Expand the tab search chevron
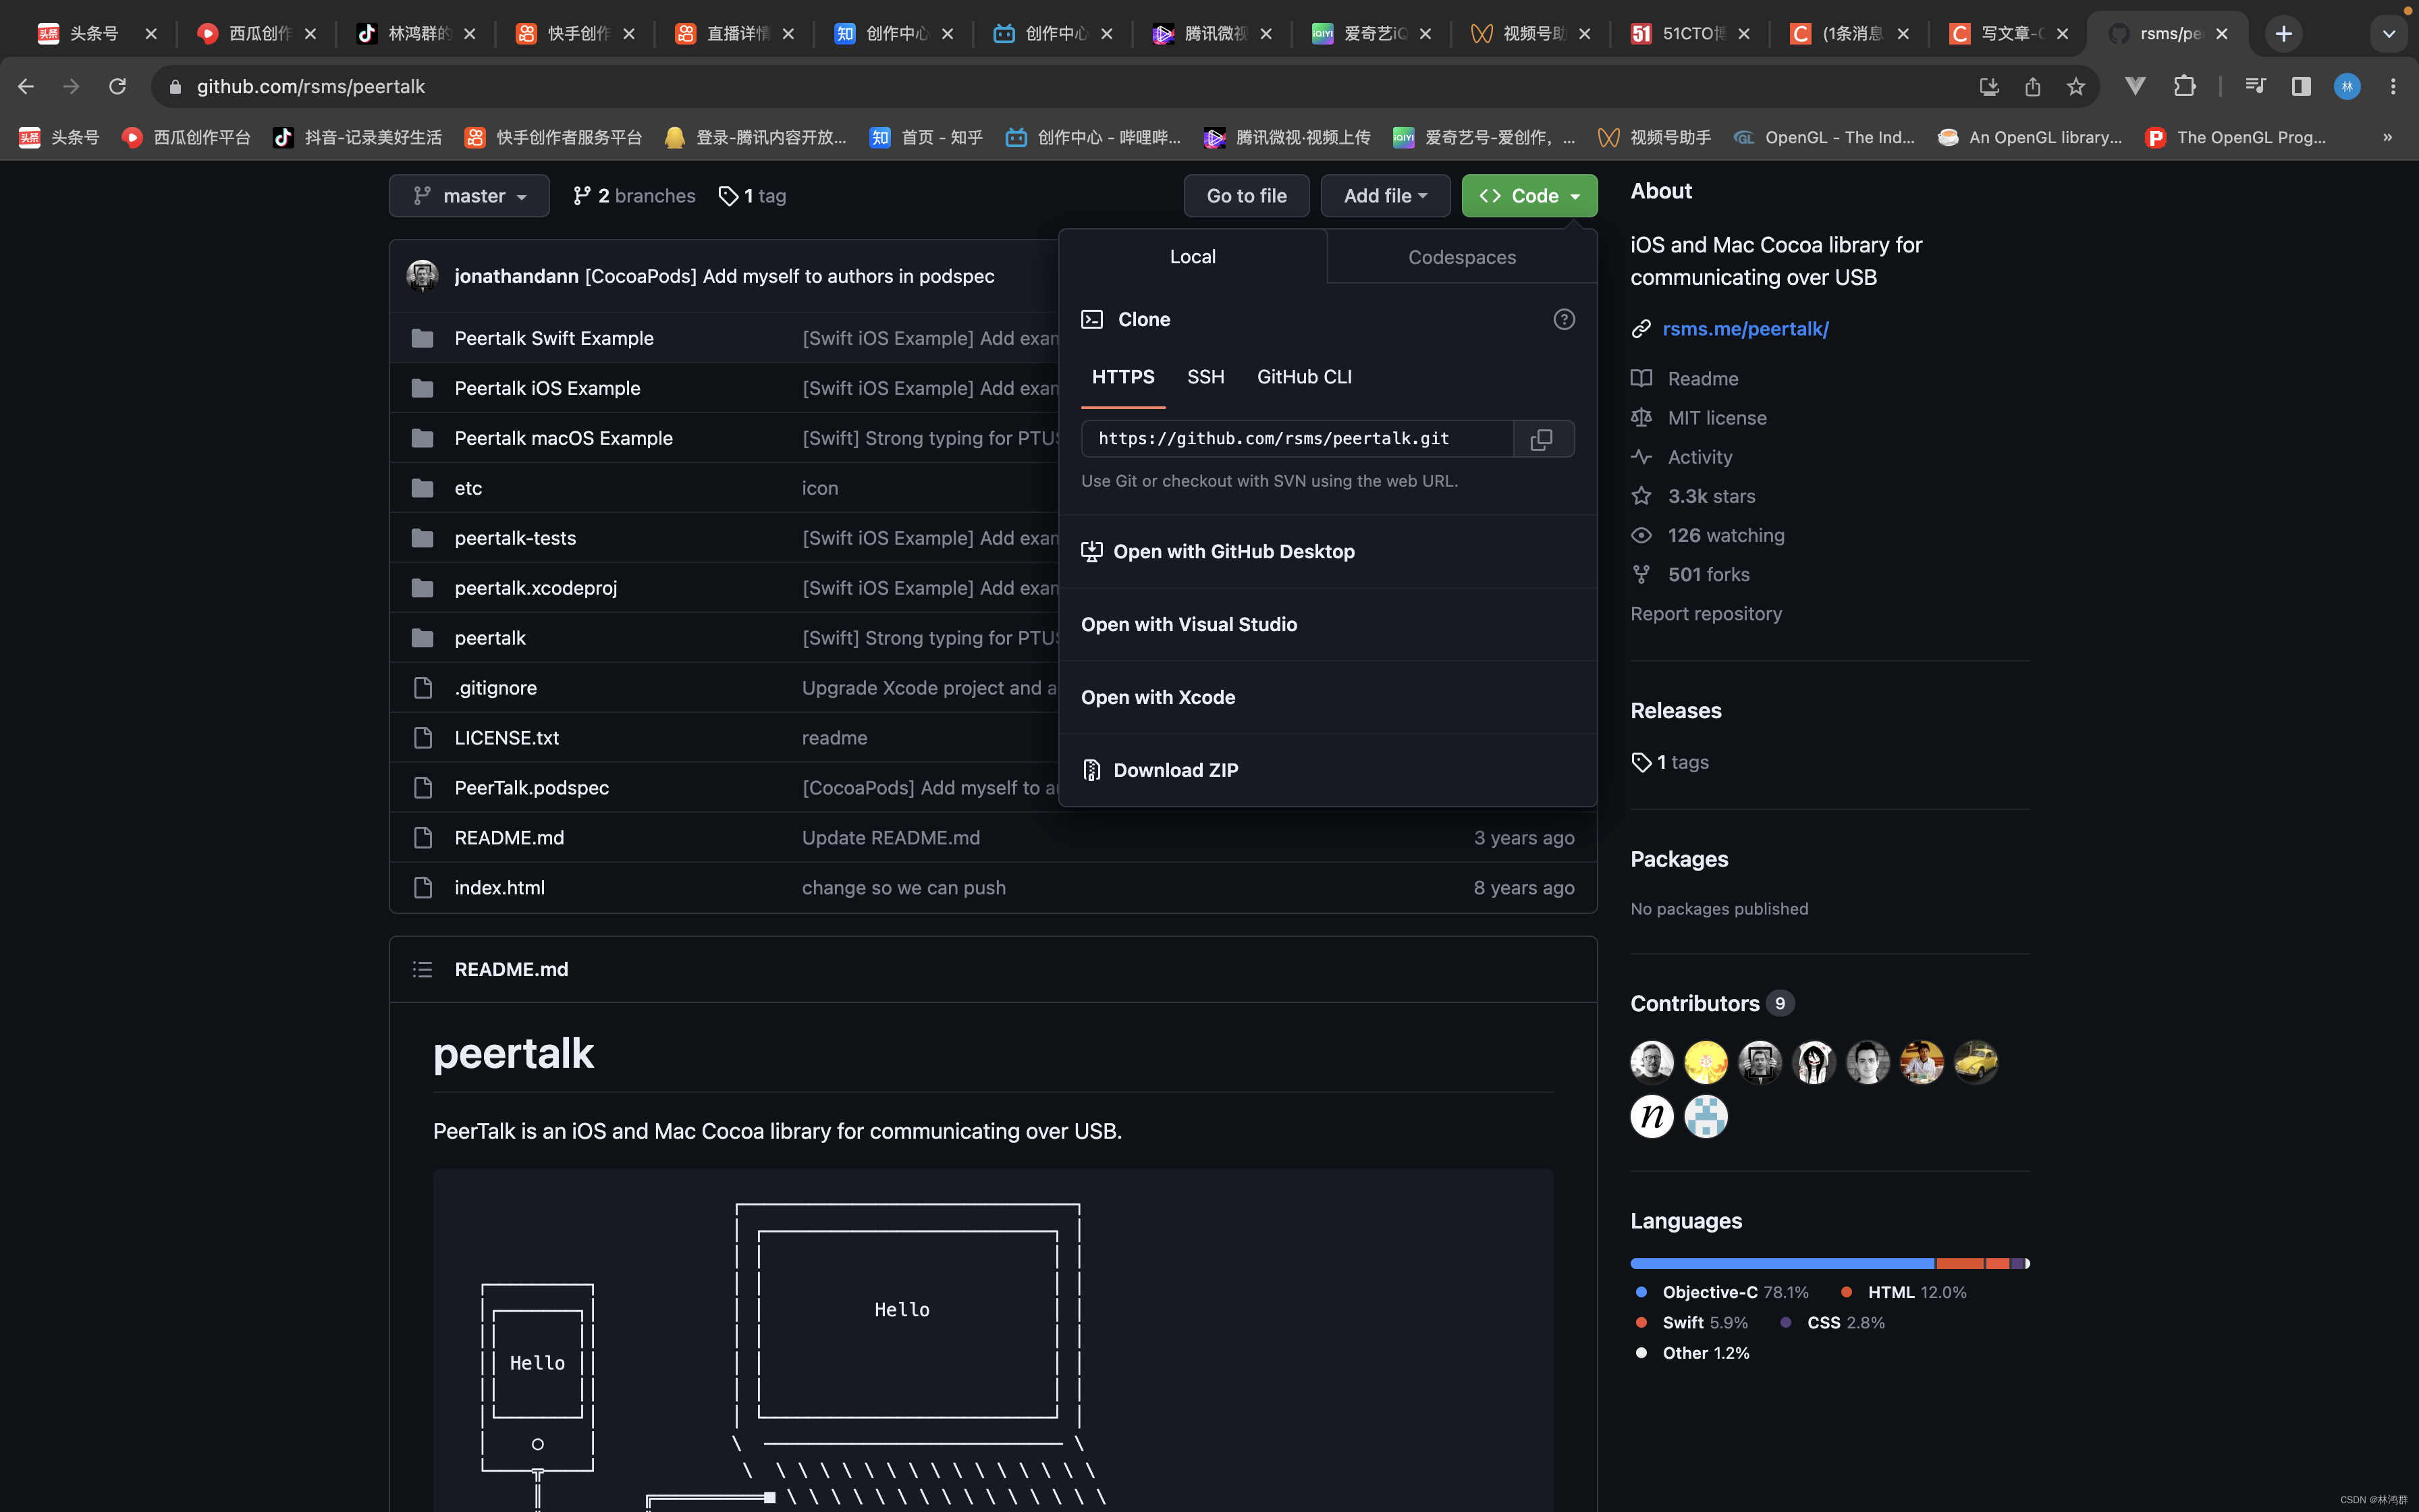The height and width of the screenshot is (1512, 2419). tap(2389, 34)
